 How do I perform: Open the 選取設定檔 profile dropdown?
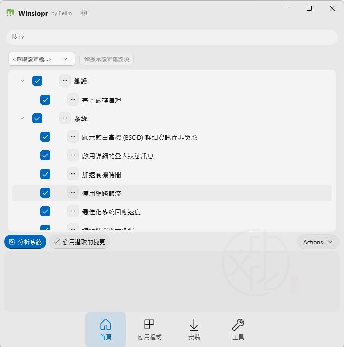42,59
